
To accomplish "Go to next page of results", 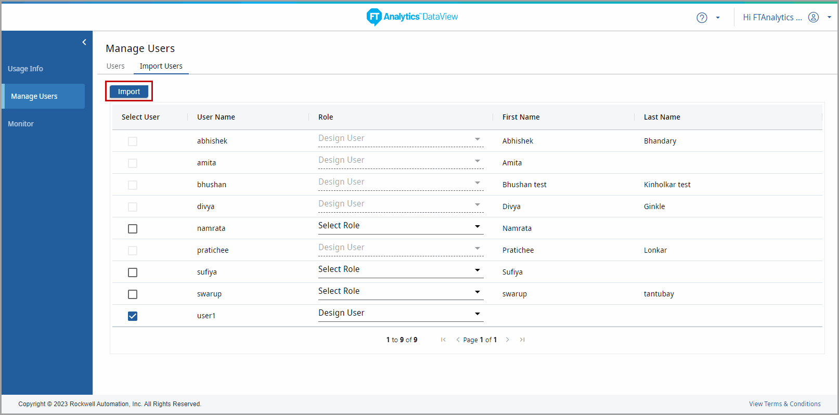I will 508,340.
